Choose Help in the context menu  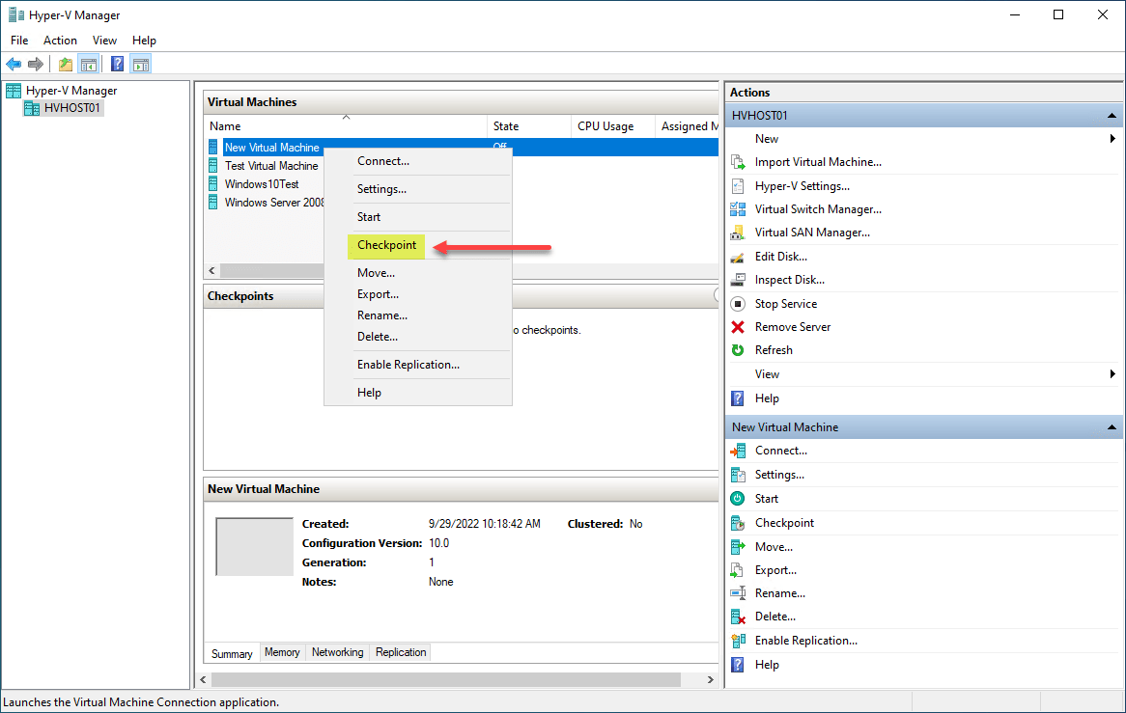(418, 393)
